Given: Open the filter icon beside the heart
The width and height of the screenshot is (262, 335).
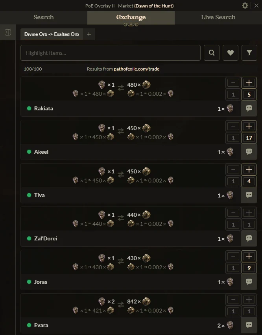Looking at the screenshot, I should coord(249,52).
